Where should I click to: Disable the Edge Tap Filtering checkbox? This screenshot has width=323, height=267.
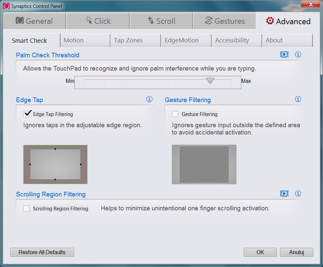pyautogui.click(x=27, y=114)
